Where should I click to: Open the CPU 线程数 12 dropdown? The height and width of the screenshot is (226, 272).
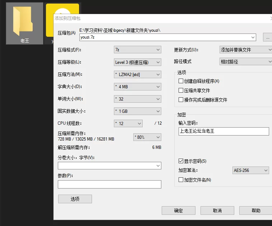point(128,124)
